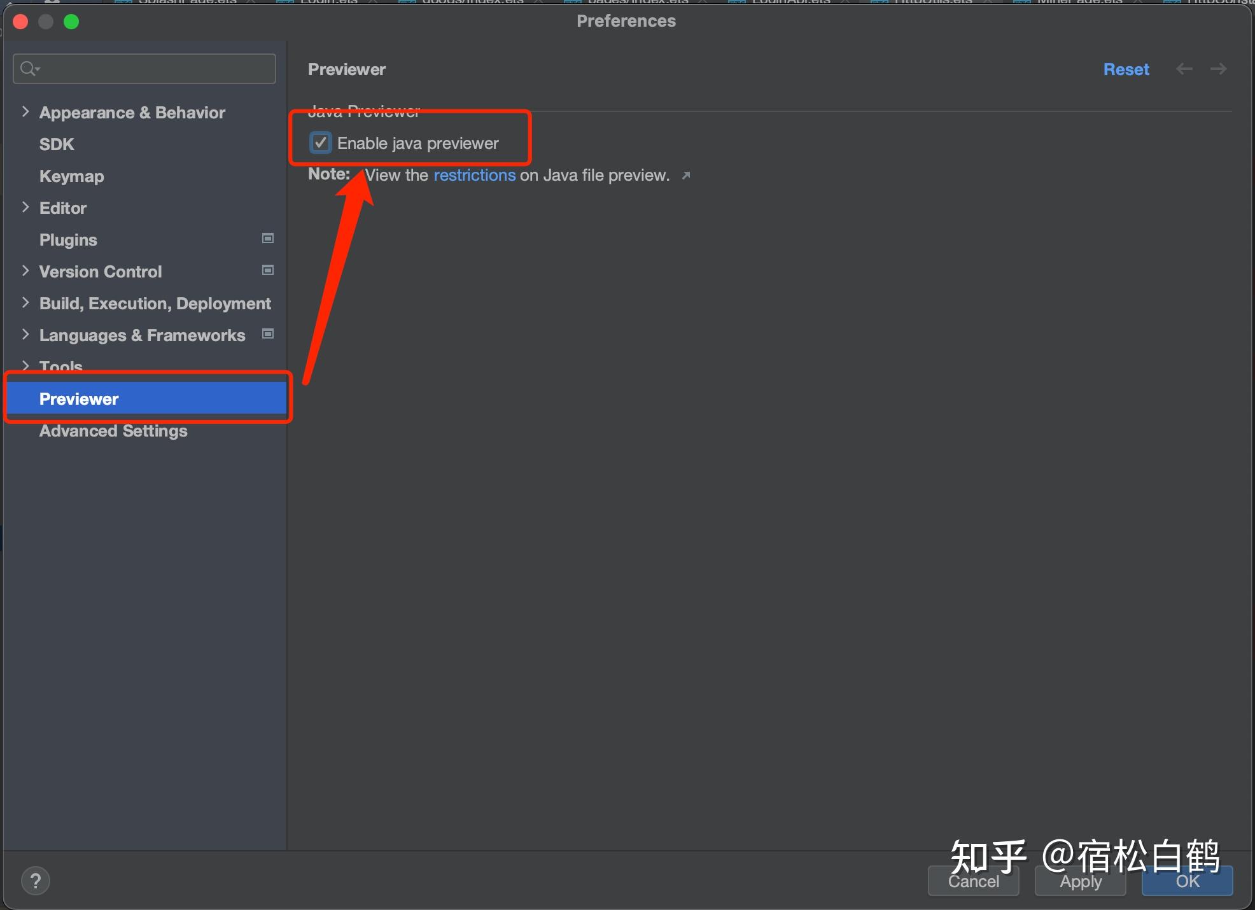Click project-level icon beside Version Control
1255x910 pixels.
(x=268, y=270)
